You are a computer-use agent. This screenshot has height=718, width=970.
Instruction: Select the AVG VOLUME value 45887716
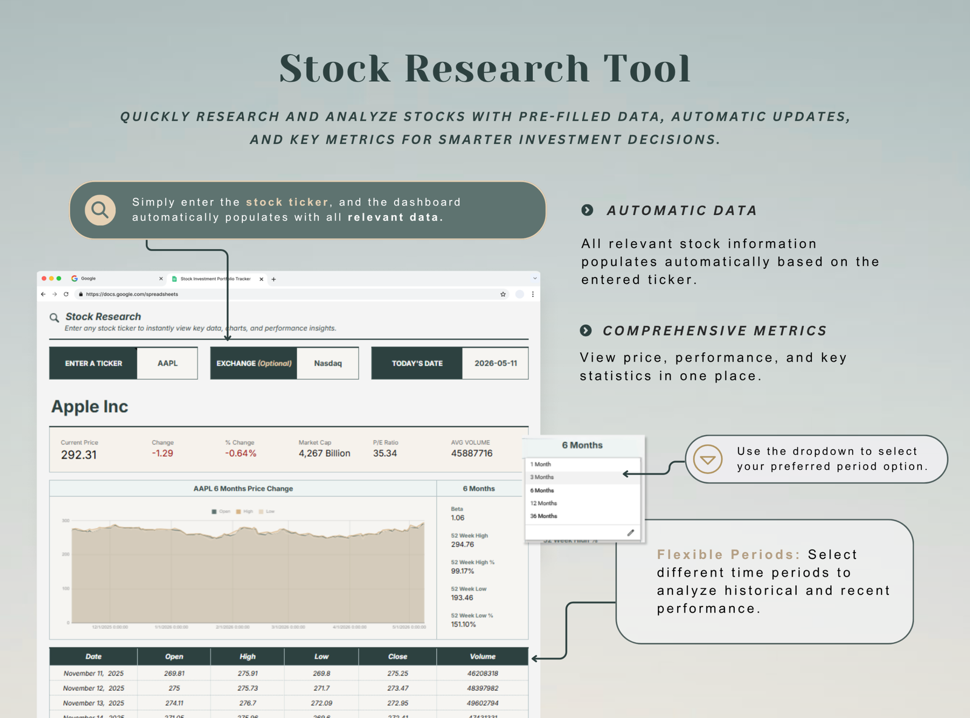click(x=472, y=453)
